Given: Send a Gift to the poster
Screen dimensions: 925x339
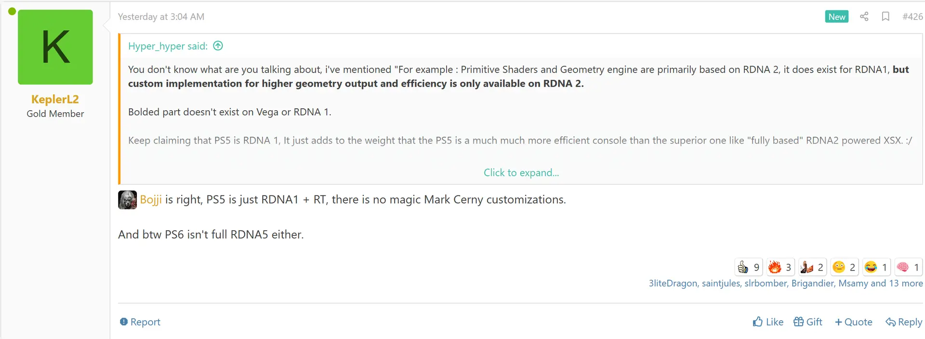Looking at the screenshot, I should [x=808, y=322].
